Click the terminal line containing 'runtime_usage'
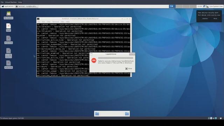This screenshot has width=224, height=126. pyautogui.click(x=62, y=71)
